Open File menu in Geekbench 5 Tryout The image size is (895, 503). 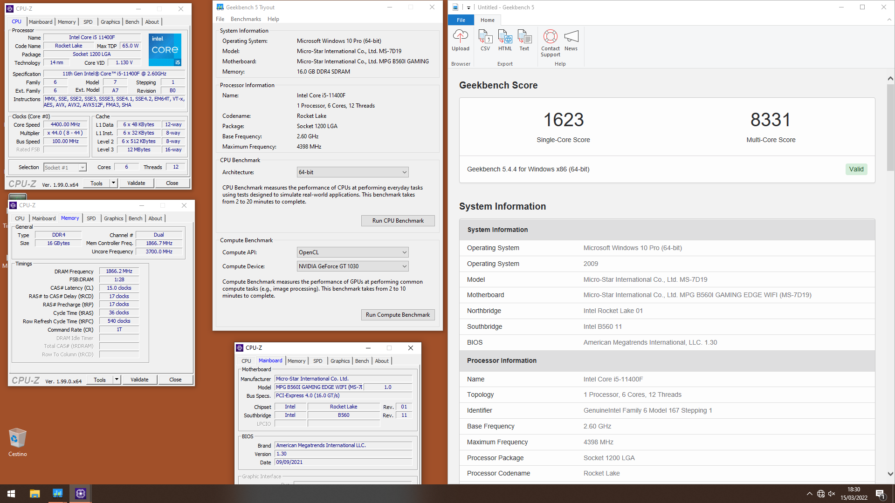point(220,19)
